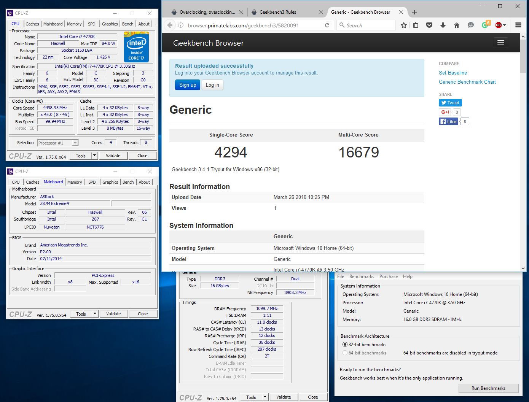Click the Intel Core i7 logo in CPU-Z

[x=136, y=47]
